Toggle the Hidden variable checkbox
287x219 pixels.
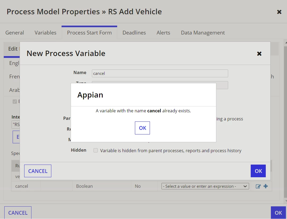[x=96, y=150]
